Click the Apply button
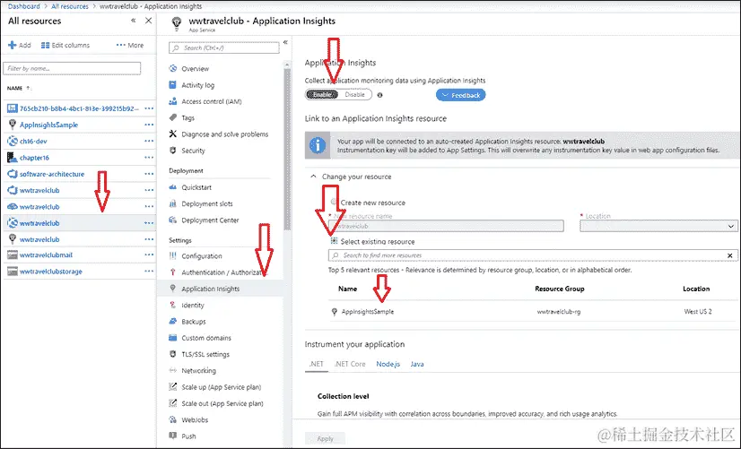741x449 pixels. 325,438
